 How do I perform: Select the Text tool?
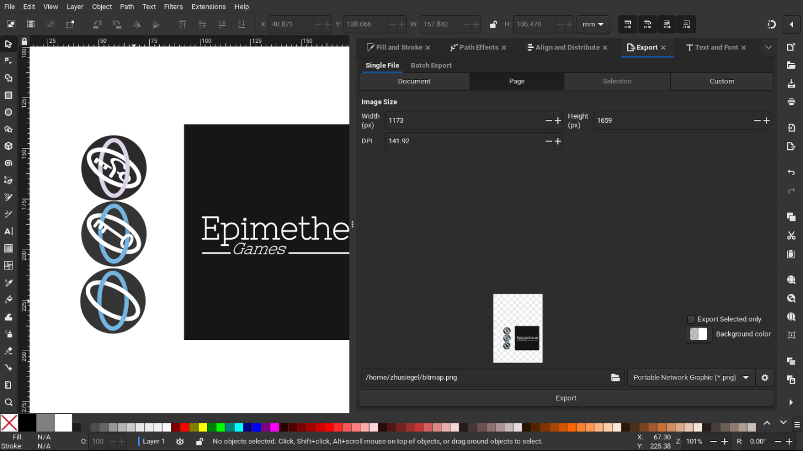coord(8,231)
